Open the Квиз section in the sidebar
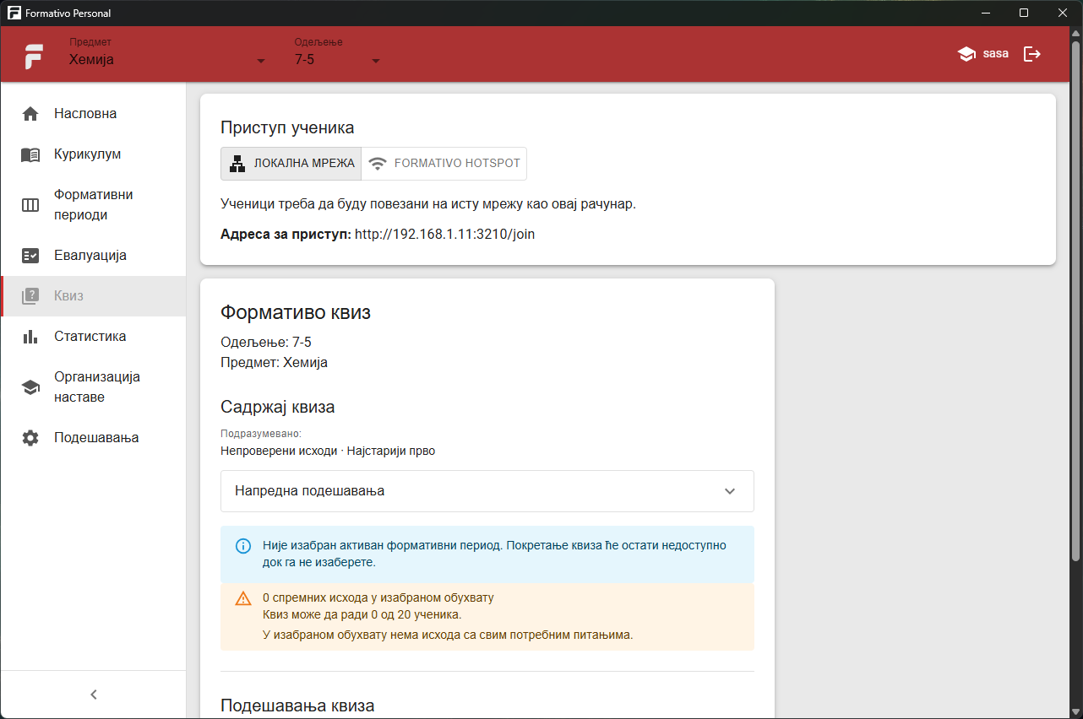This screenshot has height=719, width=1083. tap(93, 296)
